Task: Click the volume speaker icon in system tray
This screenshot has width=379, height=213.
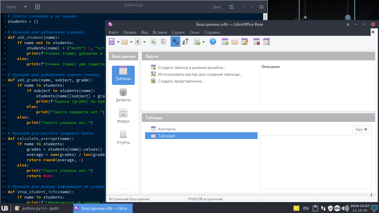Action: 345,208
